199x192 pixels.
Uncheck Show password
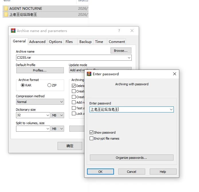tap(91, 132)
